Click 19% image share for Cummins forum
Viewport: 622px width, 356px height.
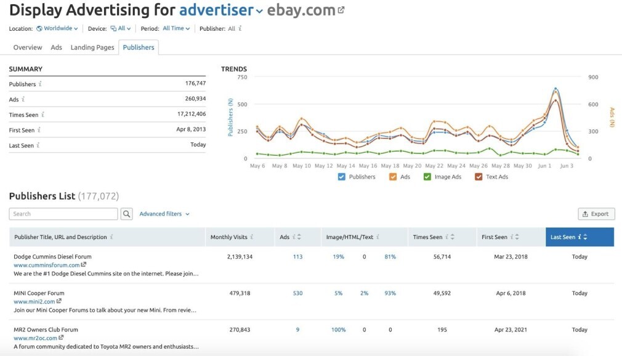coord(338,257)
